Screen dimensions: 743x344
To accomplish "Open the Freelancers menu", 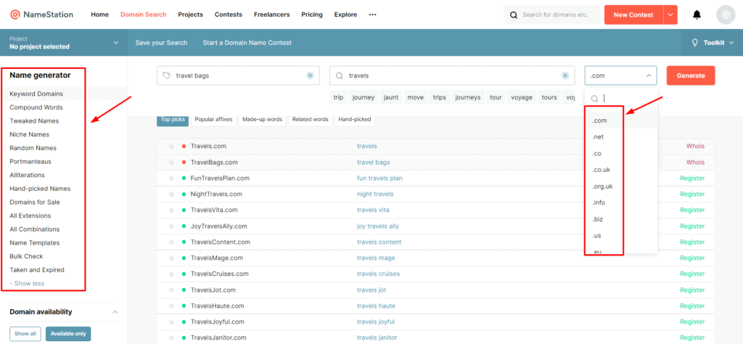I will [271, 15].
